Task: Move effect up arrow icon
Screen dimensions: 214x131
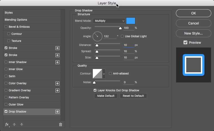Action: [x=14, y=124]
